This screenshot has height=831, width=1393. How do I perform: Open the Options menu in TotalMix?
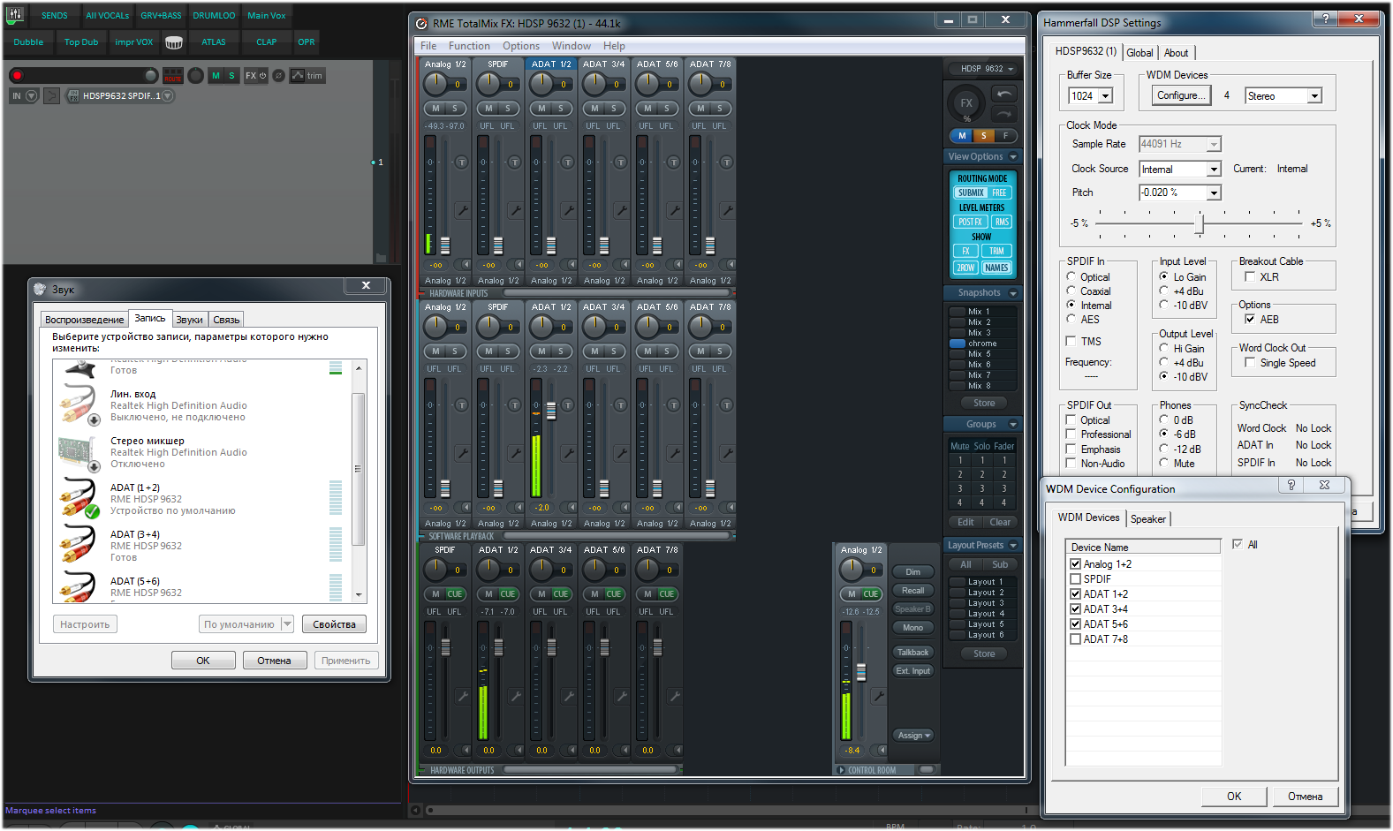(x=521, y=46)
